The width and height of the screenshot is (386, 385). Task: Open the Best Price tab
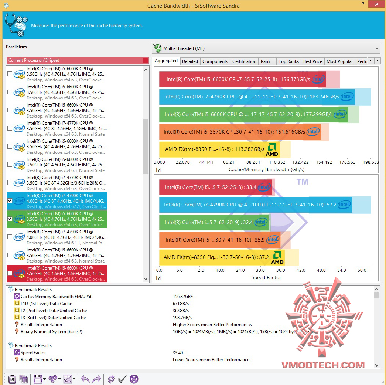click(x=312, y=61)
